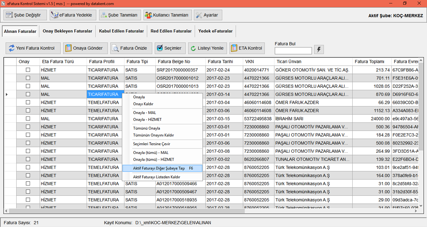Sort by Fatura Profili column header
Image resolution: width=427 pixels, height=227 pixels.
[x=106, y=62]
